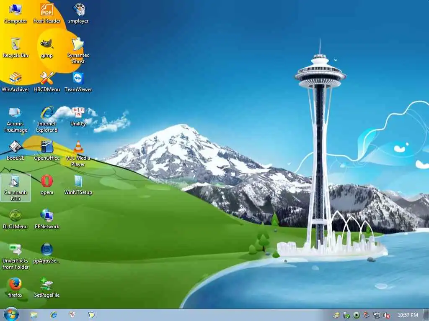Click the Ghost icon in the taskbar
The image size is (429, 321).
[91, 315]
